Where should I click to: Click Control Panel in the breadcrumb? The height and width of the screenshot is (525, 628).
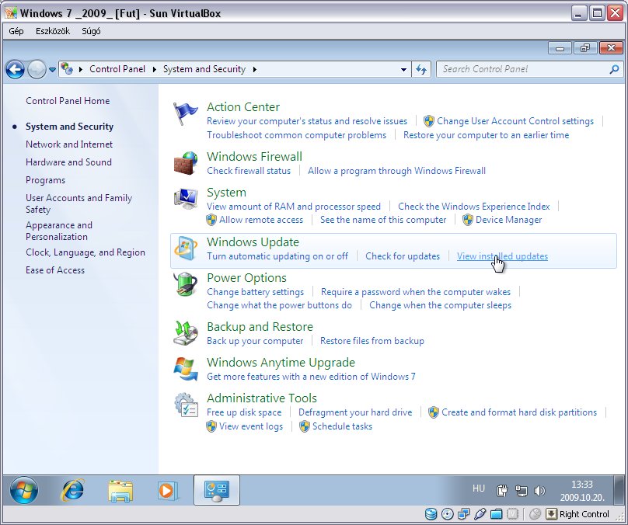(117, 69)
